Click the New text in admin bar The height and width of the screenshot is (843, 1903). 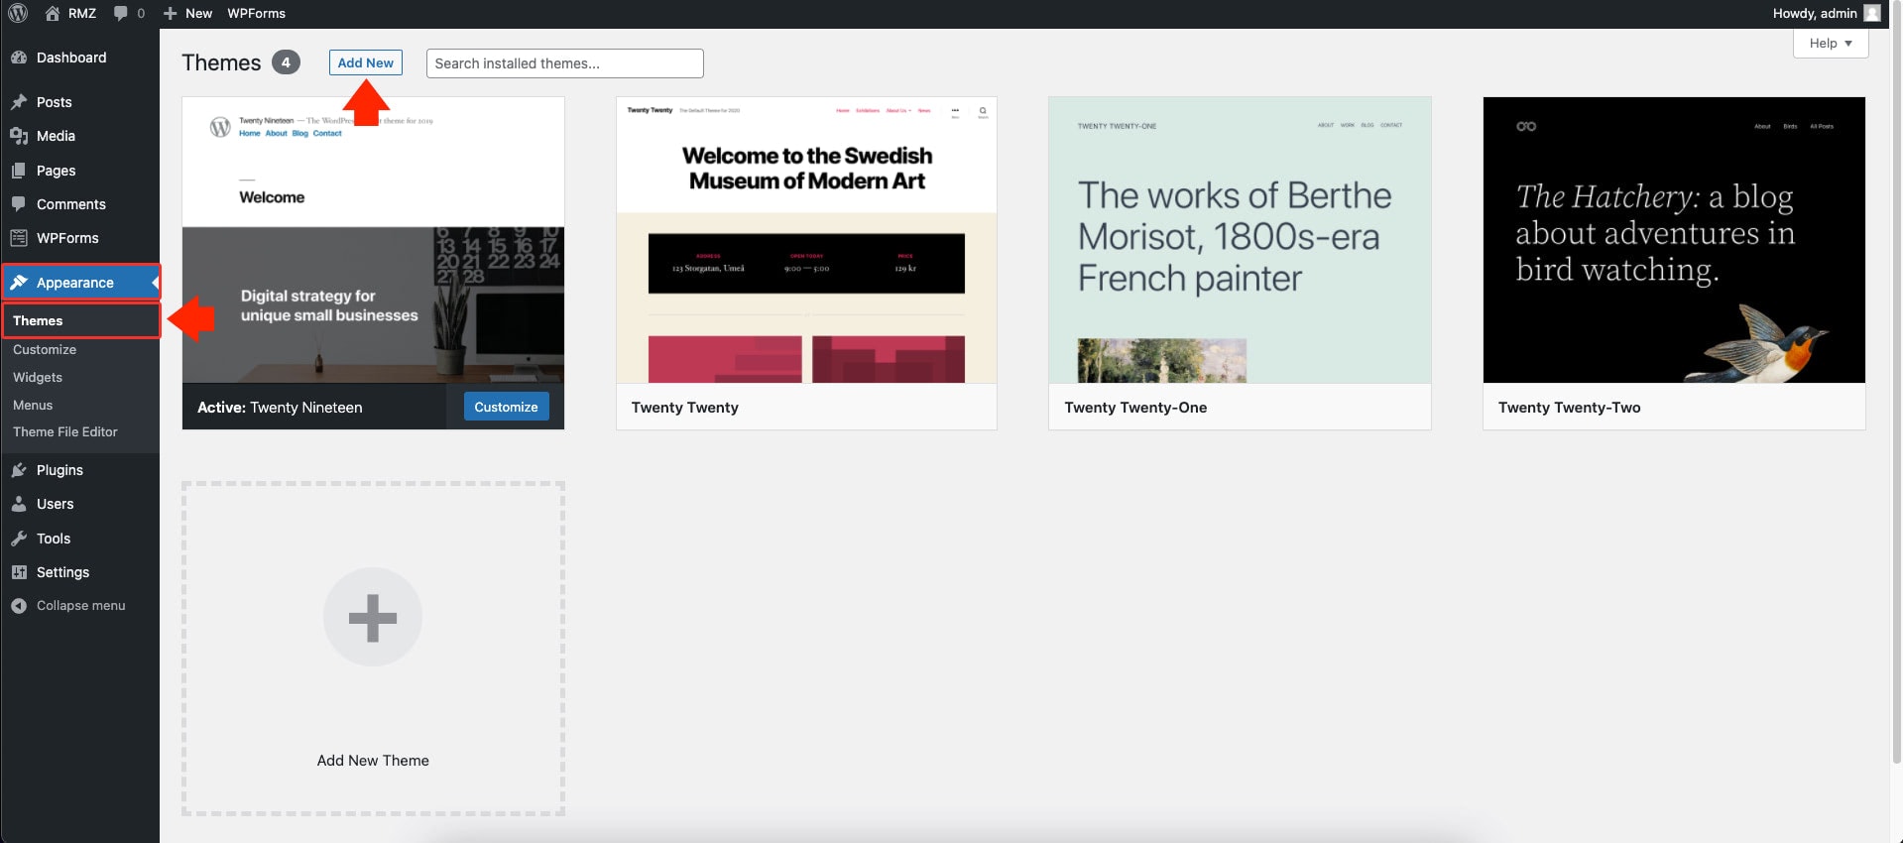click(x=198, y=13)
